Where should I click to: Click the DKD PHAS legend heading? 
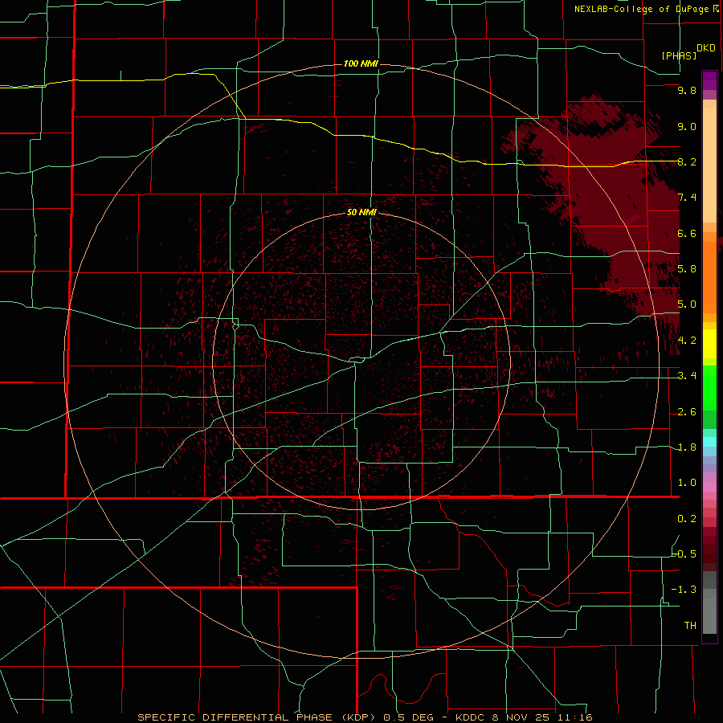coord(688,51)
